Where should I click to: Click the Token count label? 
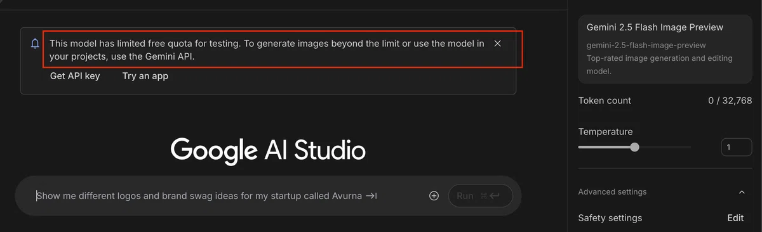pyautogui.click(x=605, y=101)
